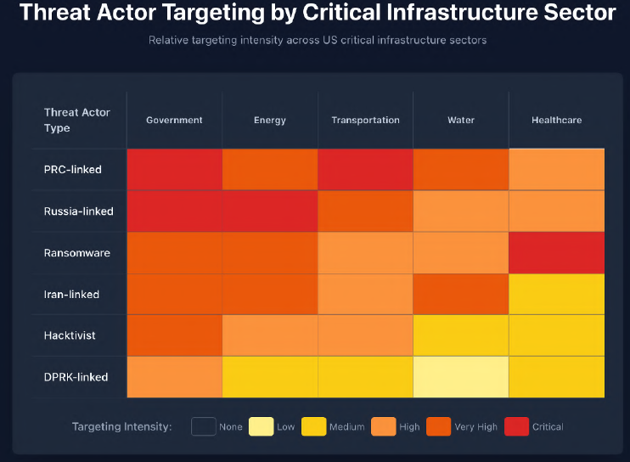630x462 pixels.
Task: Click the DPRK-linked row label
Action: point(76,377)
